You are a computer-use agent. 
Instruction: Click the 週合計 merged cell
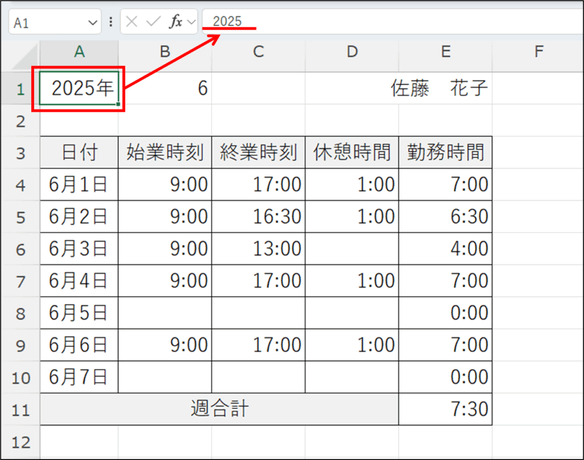[x=220, y=409]
